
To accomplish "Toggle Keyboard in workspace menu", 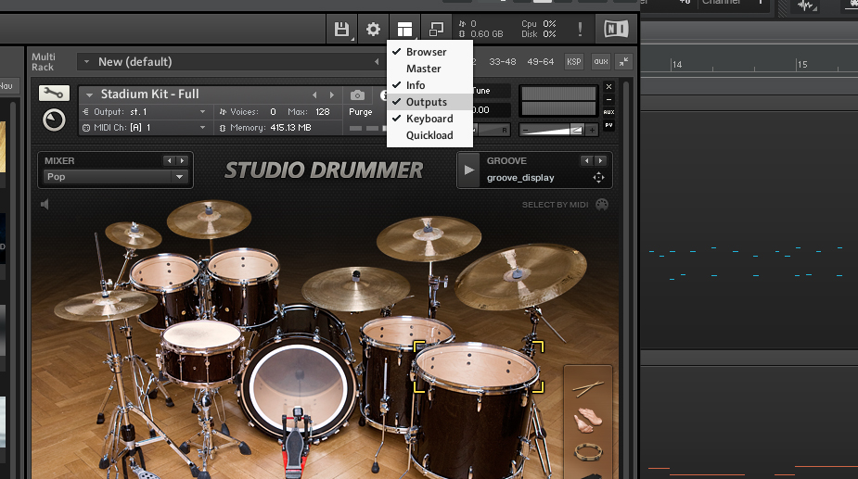I will click(x=429, y=119).
